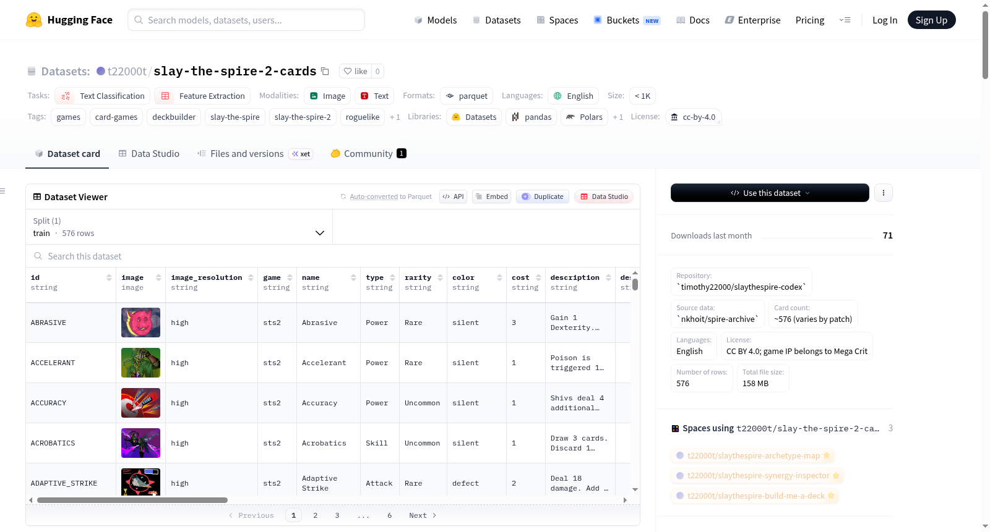
Task: Go to the Pricing page
Action: (x=809, y=20)
